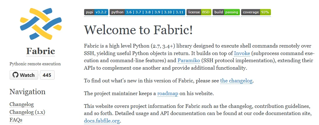Open the Fabric title heading link
319x125 pixels.
click(x=40, y=51)
